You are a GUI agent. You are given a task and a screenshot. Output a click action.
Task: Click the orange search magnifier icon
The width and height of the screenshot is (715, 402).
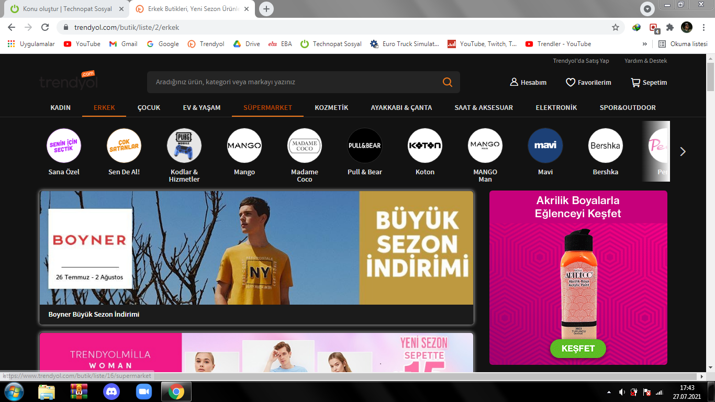coord(447,82)
